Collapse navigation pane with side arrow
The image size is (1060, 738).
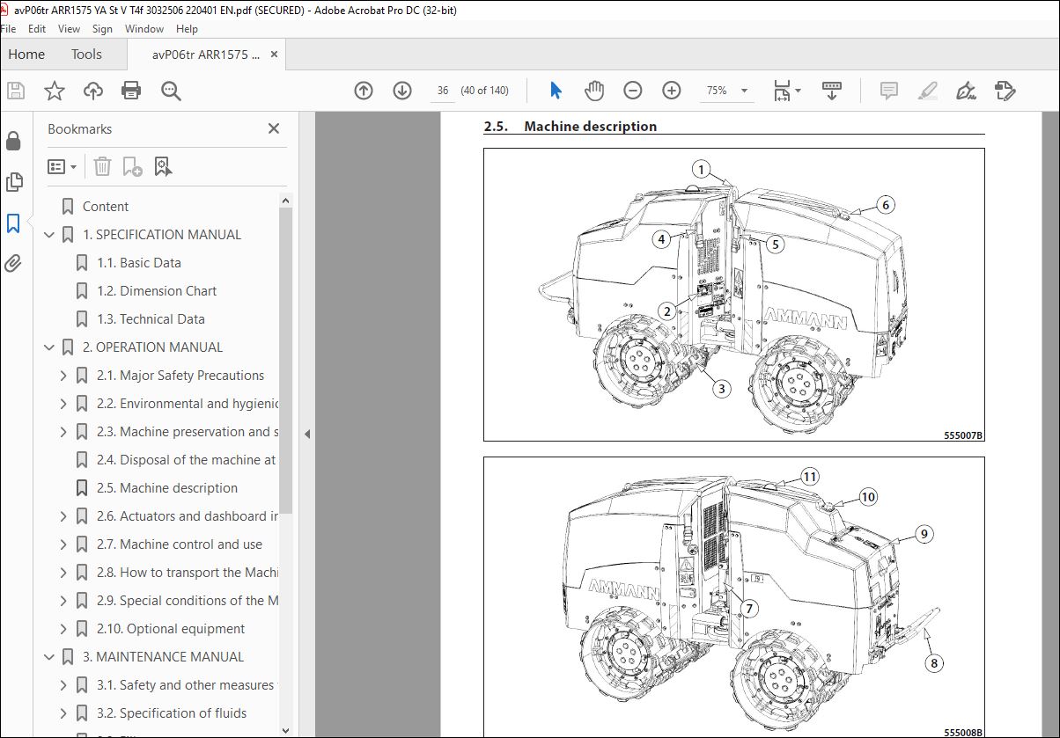307,434
